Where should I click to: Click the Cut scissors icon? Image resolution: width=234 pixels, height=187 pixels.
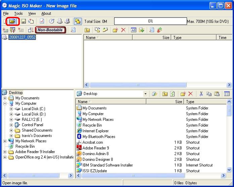201,94
